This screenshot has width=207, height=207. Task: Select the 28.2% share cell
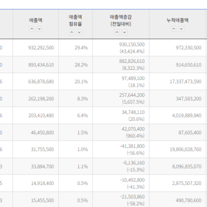coord(75,65)
